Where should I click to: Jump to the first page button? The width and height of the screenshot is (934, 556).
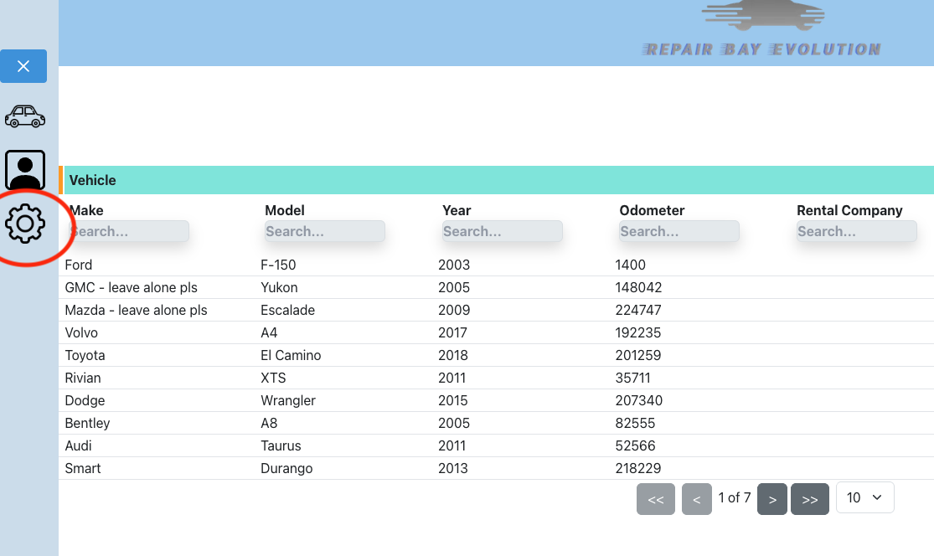(x=655, y=499)
